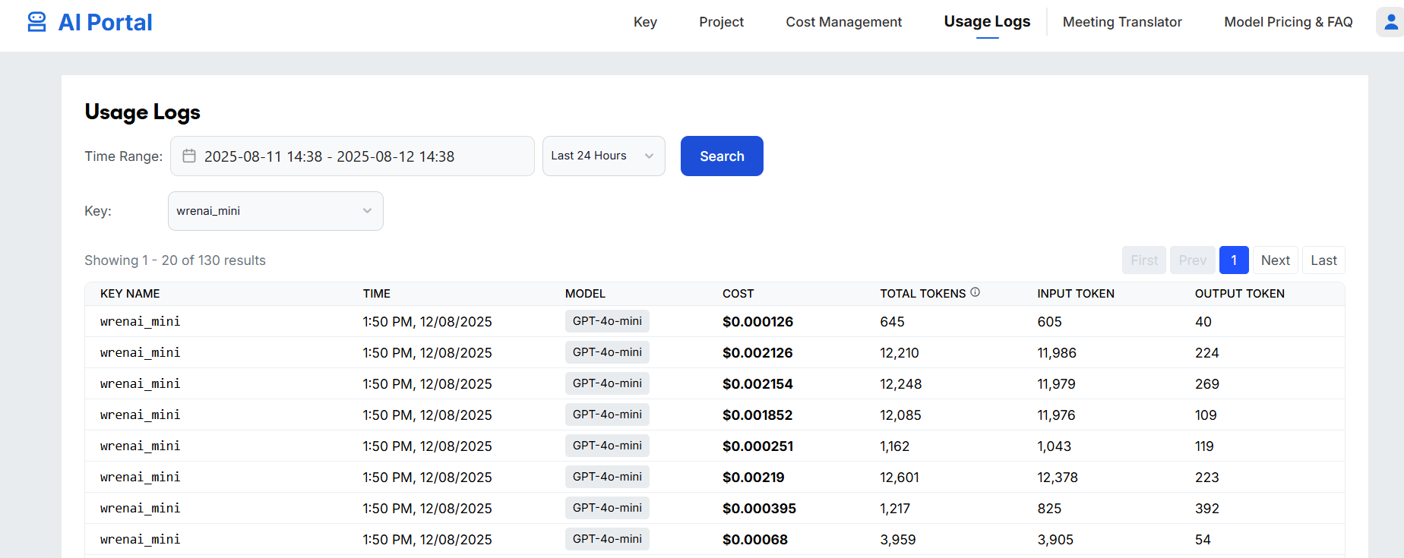Click the Next page button

1276,260
